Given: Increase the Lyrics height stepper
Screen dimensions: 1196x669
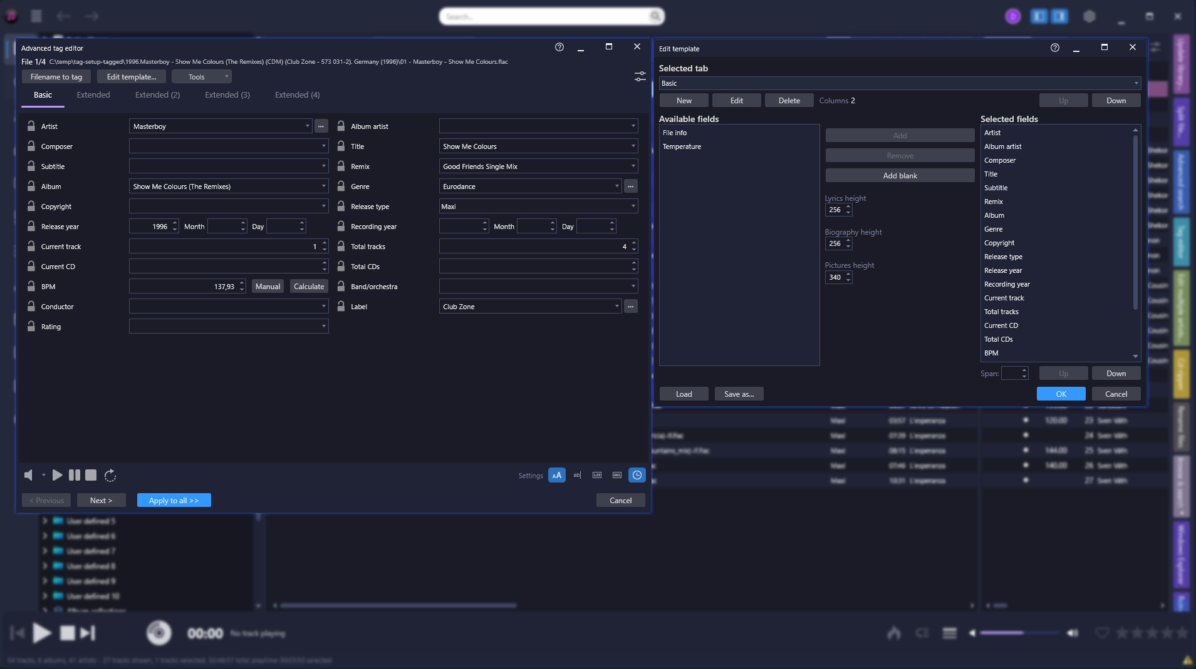Looking at the screenshot, I should pyautogui.click(x=848, y=207).
